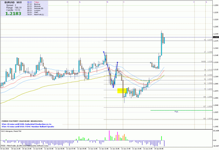The image size is (219, 150).
Task: Open the USD FOMC Member Bullard Speaks headline
Action: (x=28, y=127)
